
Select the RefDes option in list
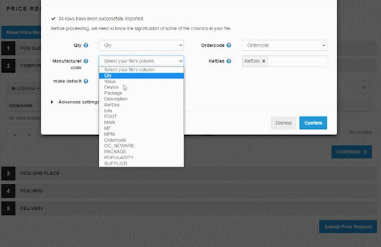(x=141, y=105)
